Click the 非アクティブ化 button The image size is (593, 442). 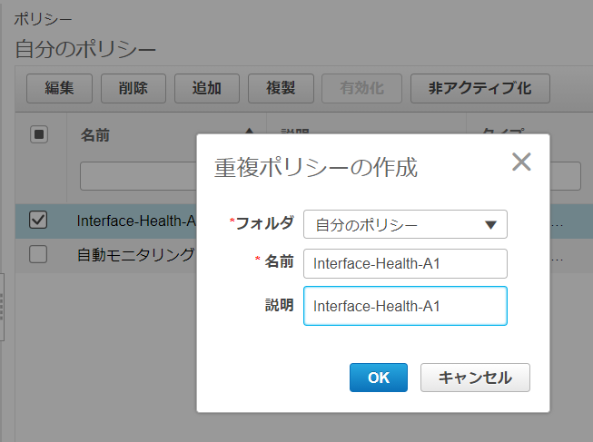point(479,88)
